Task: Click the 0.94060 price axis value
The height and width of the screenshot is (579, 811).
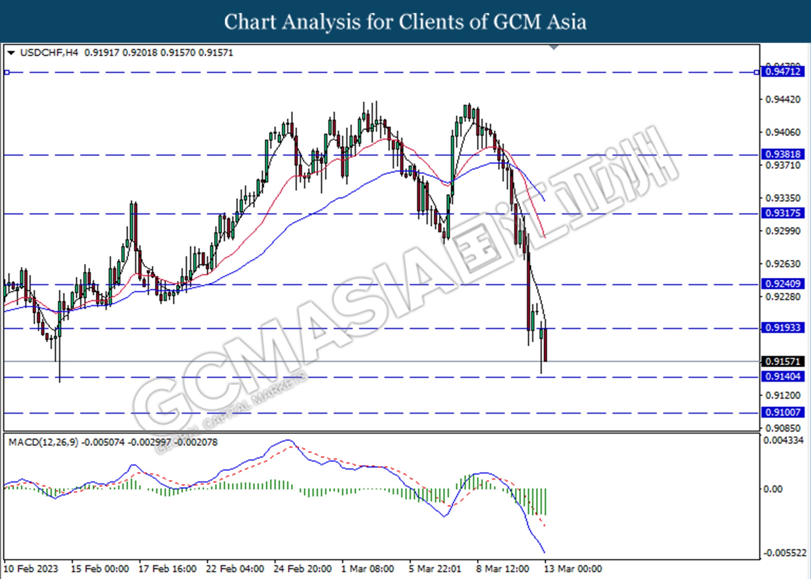Action: 783,133
